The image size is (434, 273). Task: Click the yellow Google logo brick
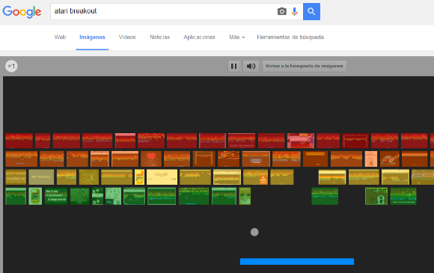coord(162,177)
